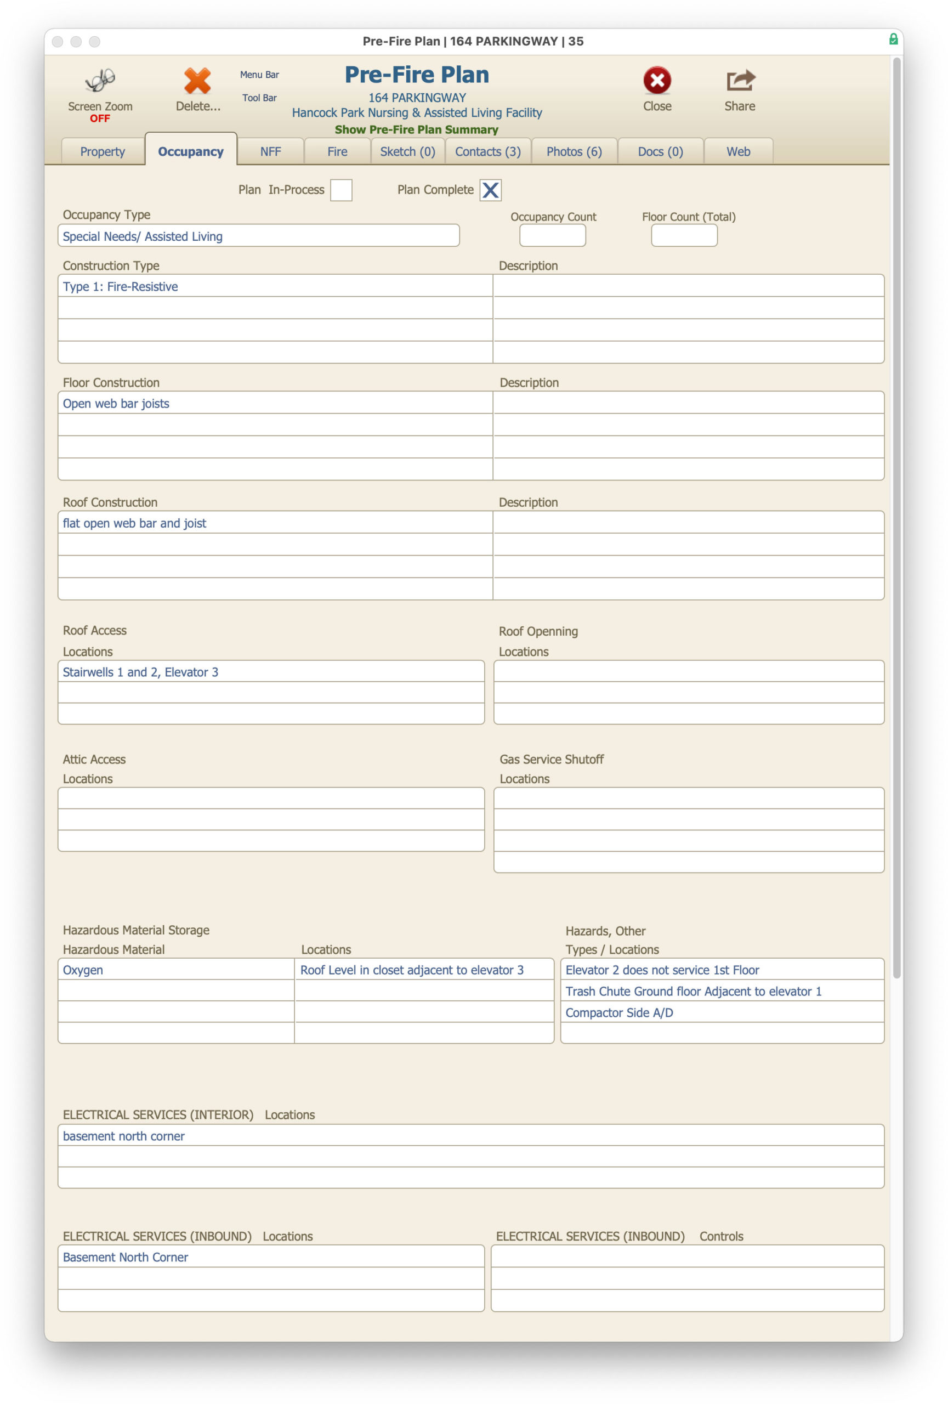Screen dimensions: 948x1404
Task: Select Floor Construction row Open web bar joists
Action: (275, 404)
